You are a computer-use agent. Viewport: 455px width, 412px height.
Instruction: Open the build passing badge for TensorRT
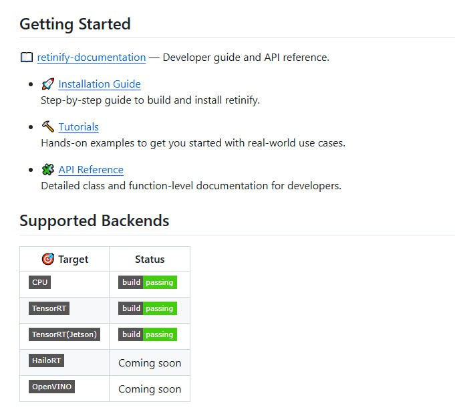coord(148,308)
